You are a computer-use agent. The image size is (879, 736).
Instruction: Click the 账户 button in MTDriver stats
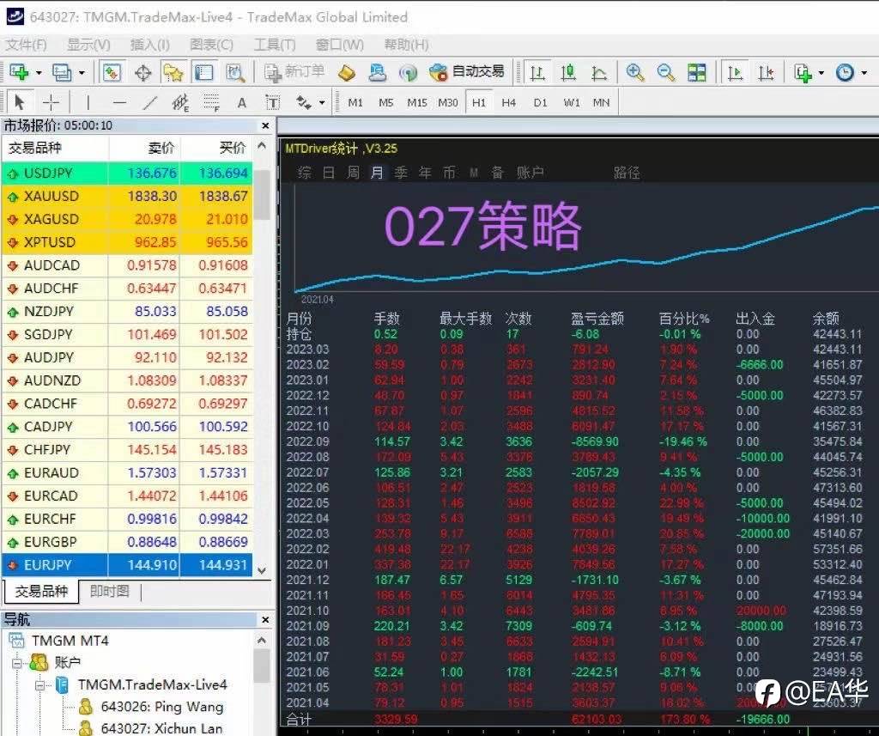coord(530,173)
